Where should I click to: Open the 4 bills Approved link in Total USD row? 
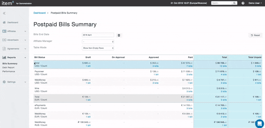[155, 66]
